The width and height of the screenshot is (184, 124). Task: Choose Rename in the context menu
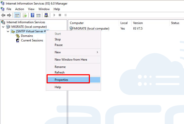[x=73, y=67]
